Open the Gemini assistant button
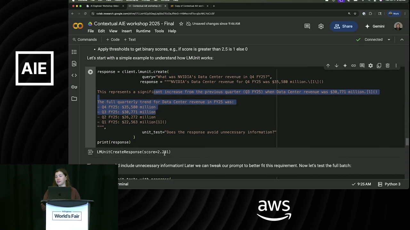The image size is (410, 230). coord(374,26)
